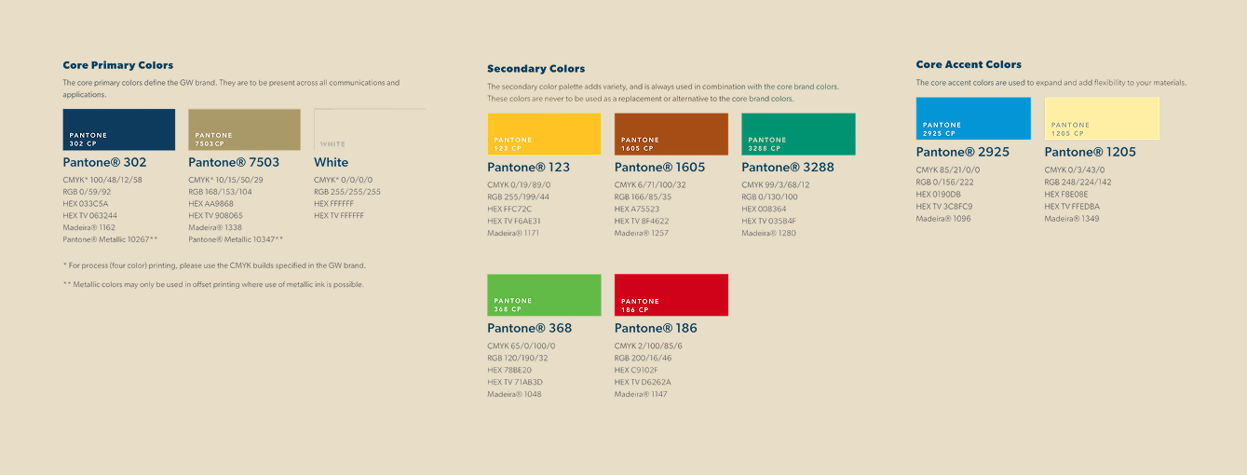Click the HEX TV 8F4622 value
The height and width of the screenshot is (475, 1247).
tap(642, 221)
